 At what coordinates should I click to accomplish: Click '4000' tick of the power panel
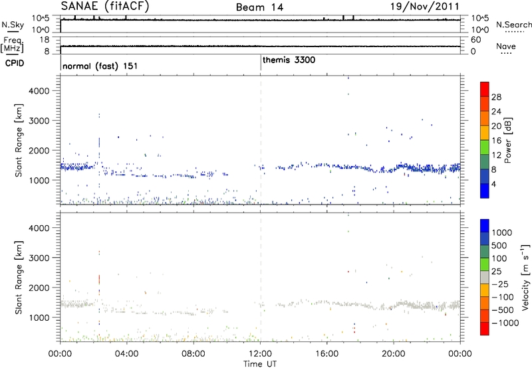point(39,91)
